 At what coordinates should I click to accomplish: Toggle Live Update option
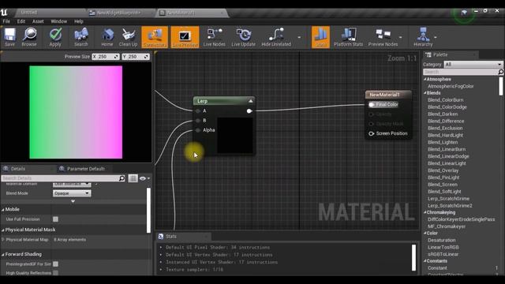coord(243,37)
